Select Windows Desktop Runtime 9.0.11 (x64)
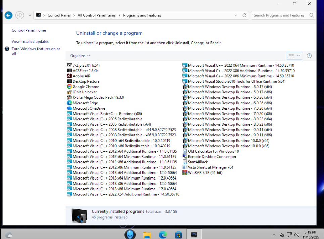This screenshot has width=324, height=239. (x=227, y=130)
